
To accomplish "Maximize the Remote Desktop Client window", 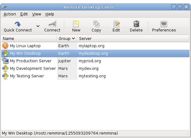I will pos(180,7).
